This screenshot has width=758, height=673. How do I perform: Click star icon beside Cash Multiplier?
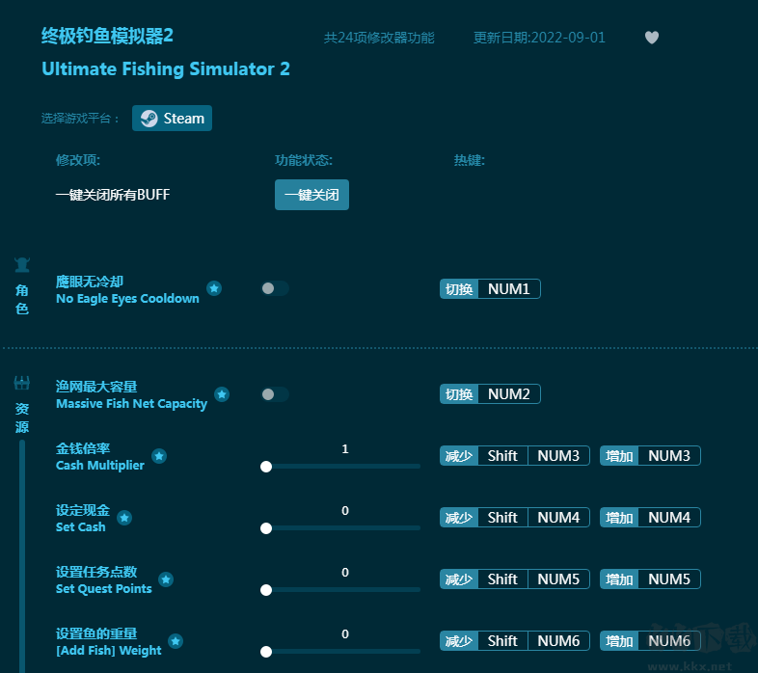(159, 456)
